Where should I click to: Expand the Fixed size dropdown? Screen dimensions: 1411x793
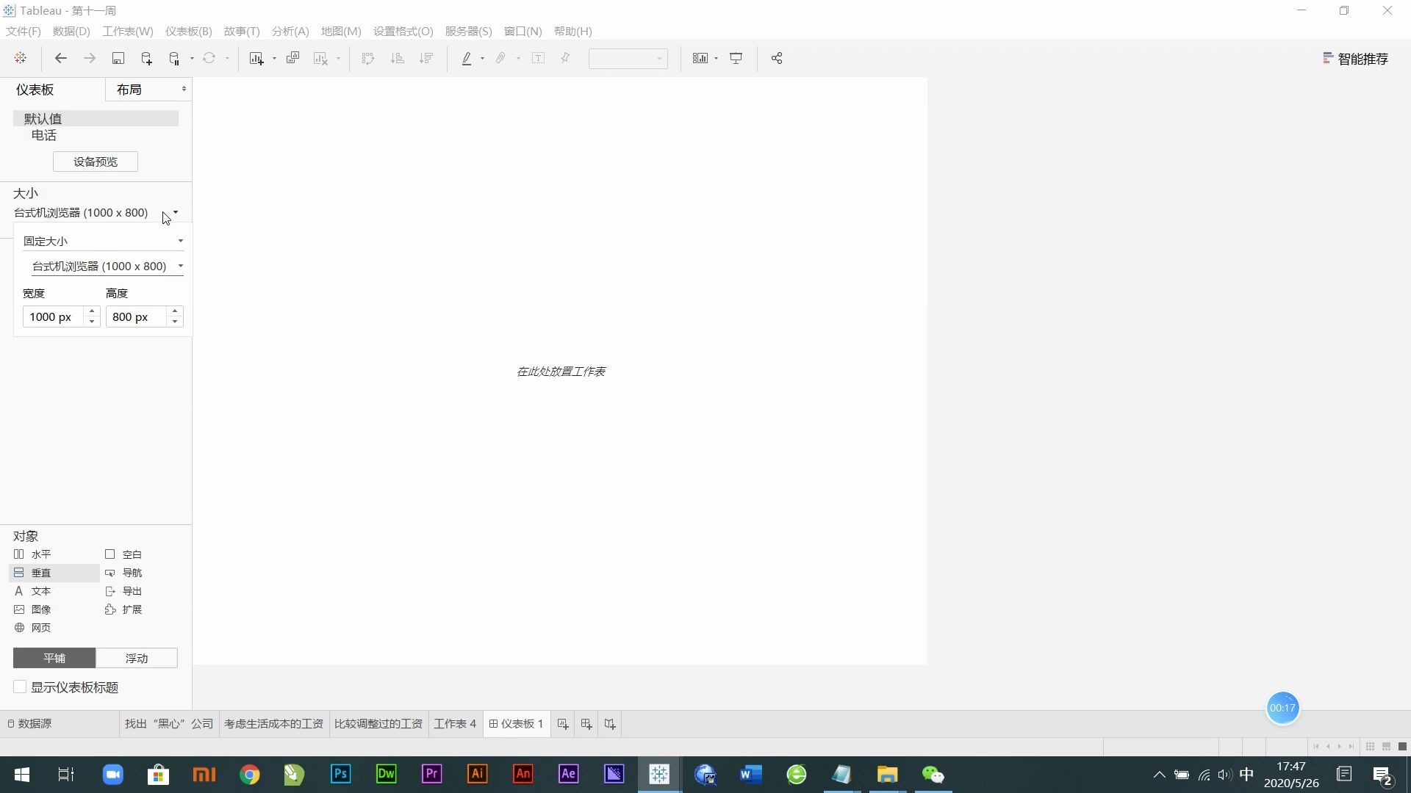tap(103, 241)
